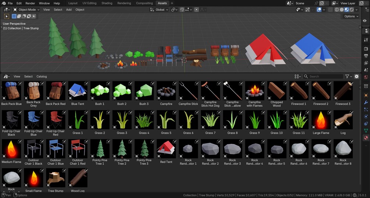Open the Render menu
Viewport: 370px width, 198px height.
click(30, 3)
